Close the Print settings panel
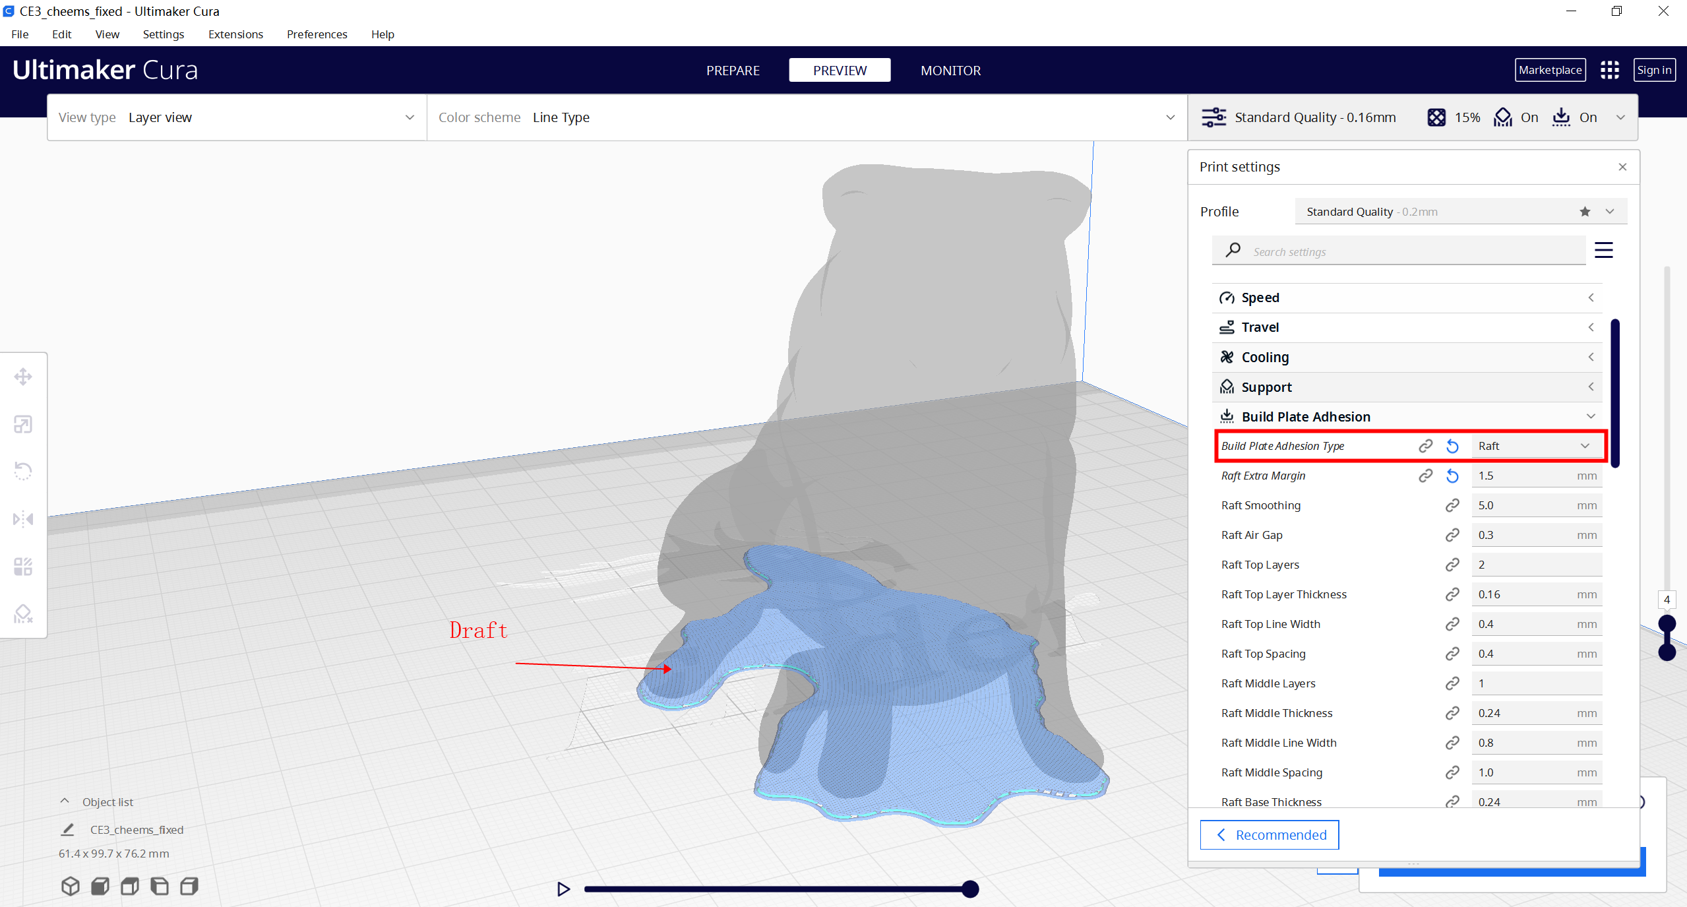 (x=1622, y=167)
